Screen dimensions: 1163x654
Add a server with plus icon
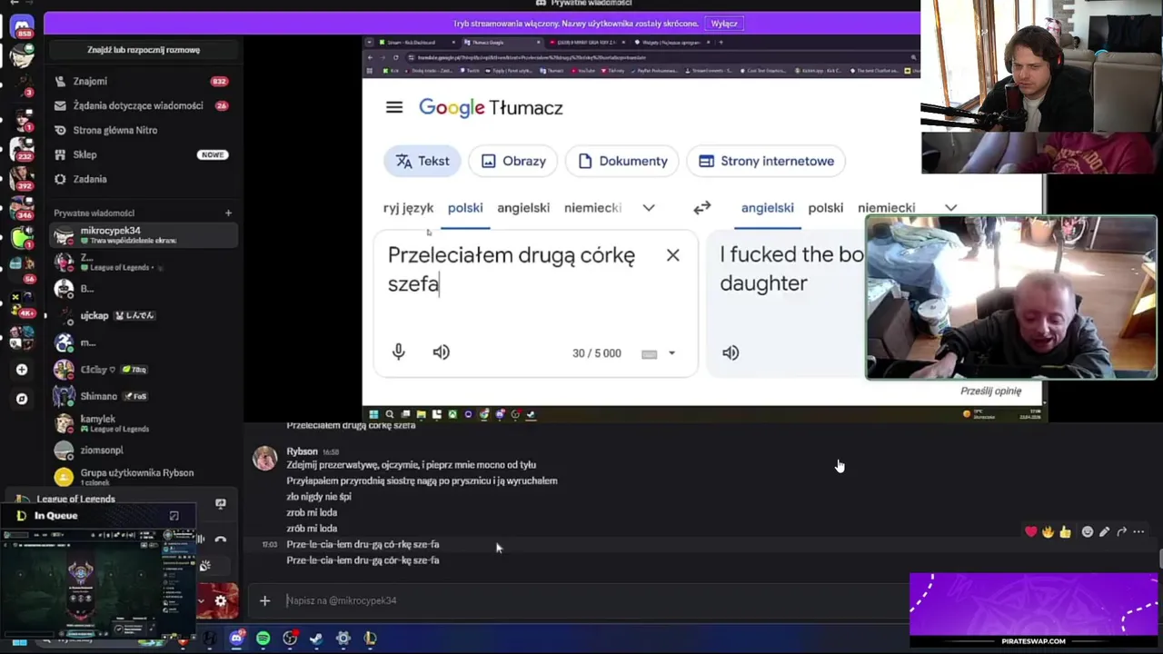(x=22, y=370)
